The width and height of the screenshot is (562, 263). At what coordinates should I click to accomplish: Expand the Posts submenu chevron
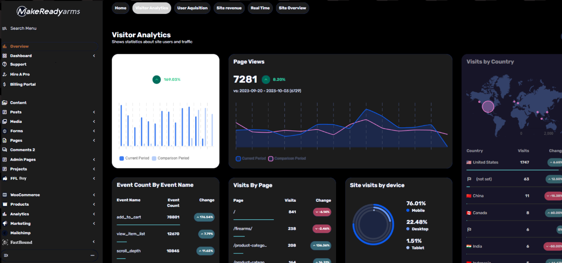pos(94,112)
